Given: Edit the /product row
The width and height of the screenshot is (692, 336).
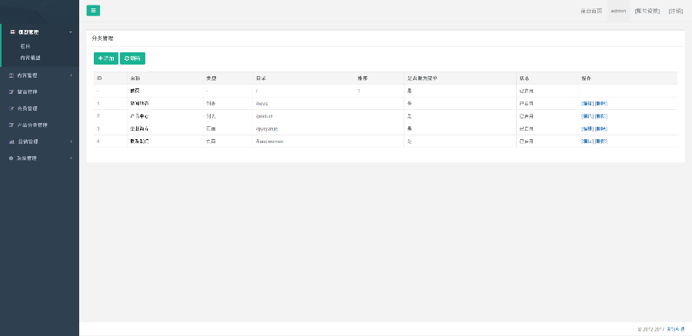Looking at the screenshot, I should click(x=587, y=117).
